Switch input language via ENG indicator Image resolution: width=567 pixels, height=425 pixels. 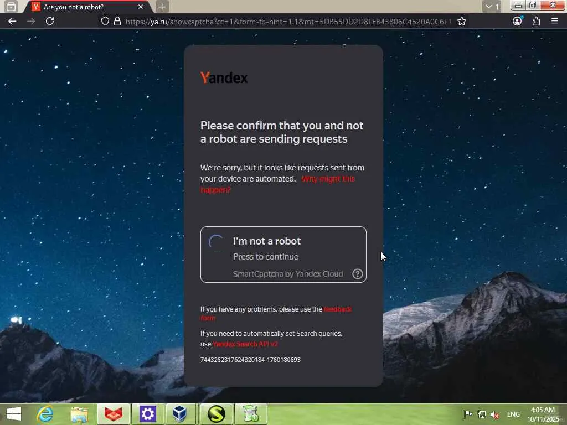[513, 414]
